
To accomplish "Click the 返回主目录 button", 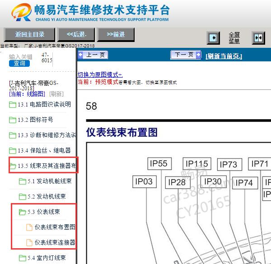I will (29, 35).
